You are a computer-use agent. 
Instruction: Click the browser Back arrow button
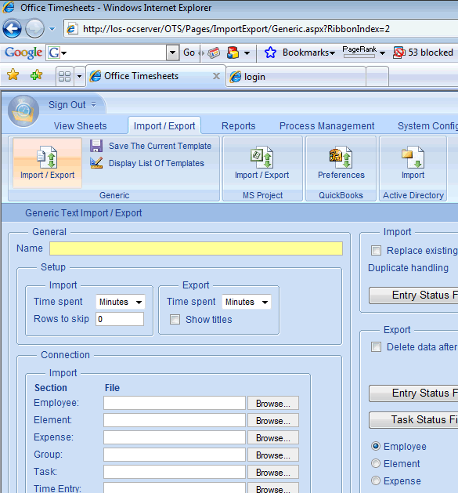click(12, 29)
